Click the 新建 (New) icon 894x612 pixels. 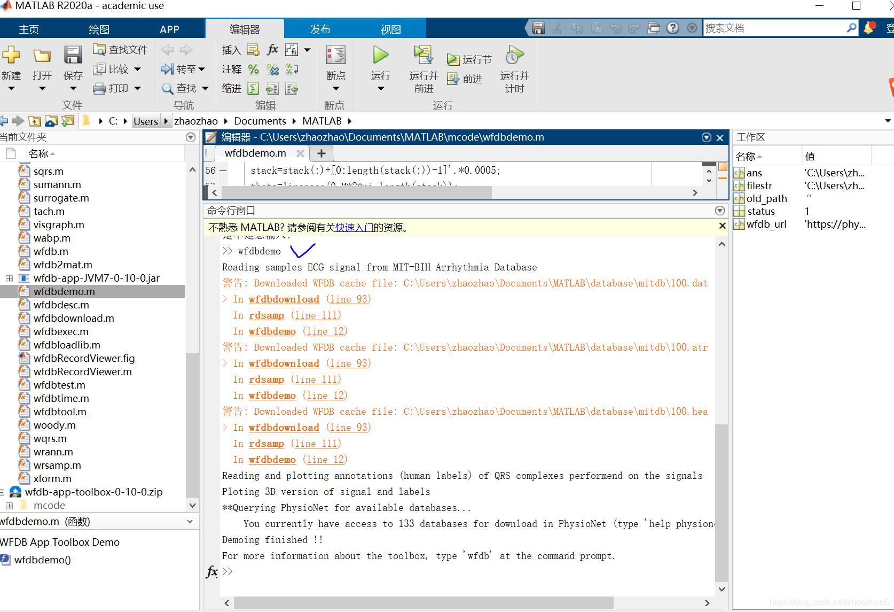pos(11,55)
